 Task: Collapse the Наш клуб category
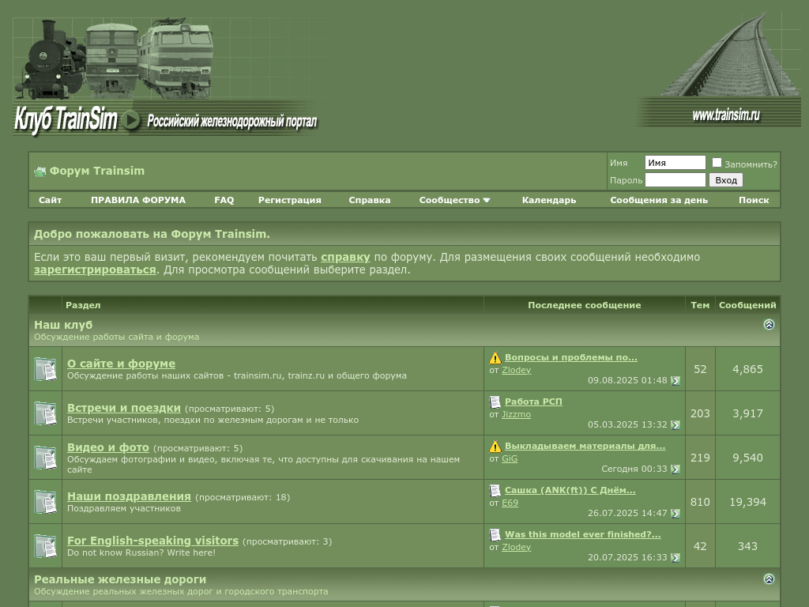[x=769, y=325]
